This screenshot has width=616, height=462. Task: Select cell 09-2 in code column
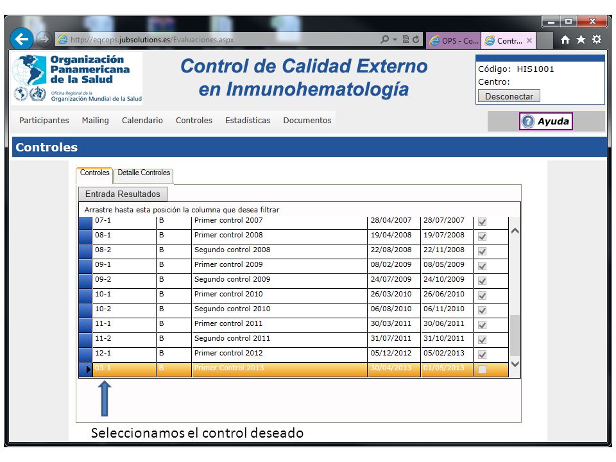124,280
